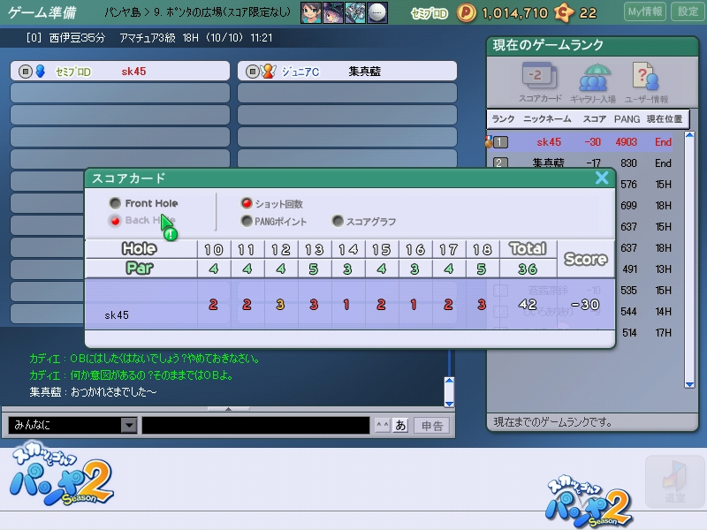Select the スコアグラフ radio option
Image resolution: width=707 pixels, height=530 pixels.
click(x=338, y=221)
